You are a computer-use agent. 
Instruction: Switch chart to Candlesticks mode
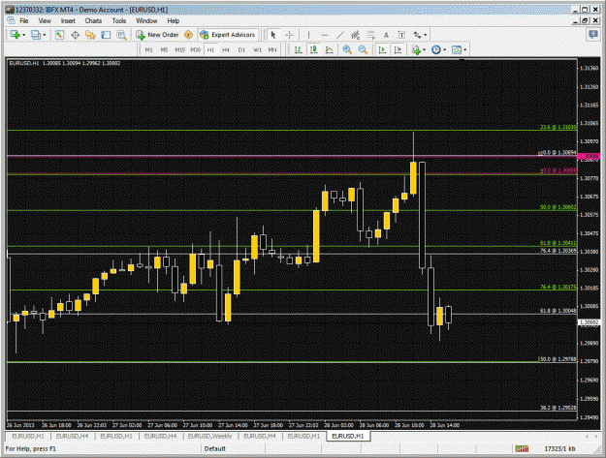[314, 49]
